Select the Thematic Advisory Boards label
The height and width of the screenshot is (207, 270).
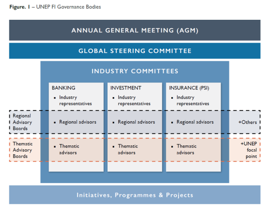pyautogui.click(x=22, y=150)
